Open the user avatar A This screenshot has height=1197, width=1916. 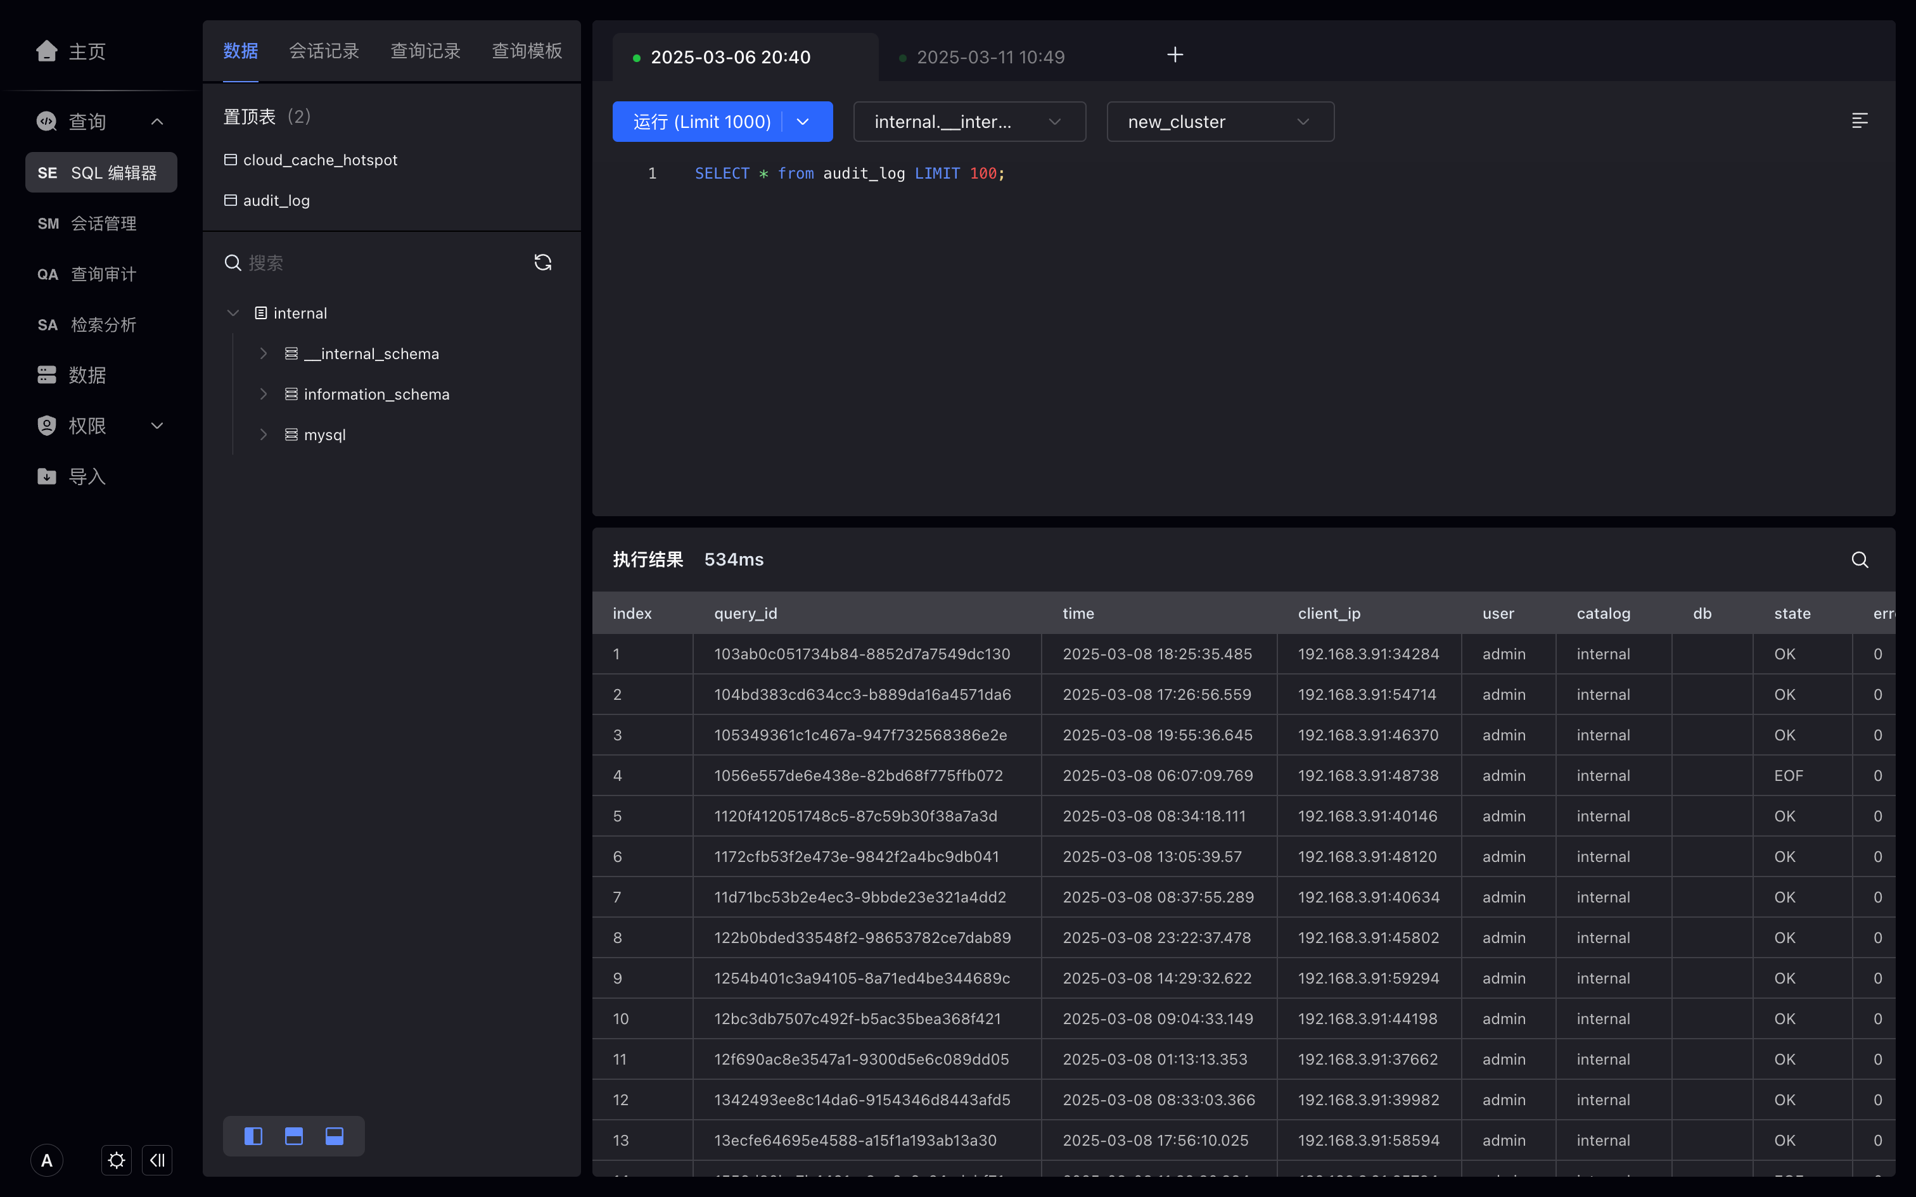(x=47, y=1160)
